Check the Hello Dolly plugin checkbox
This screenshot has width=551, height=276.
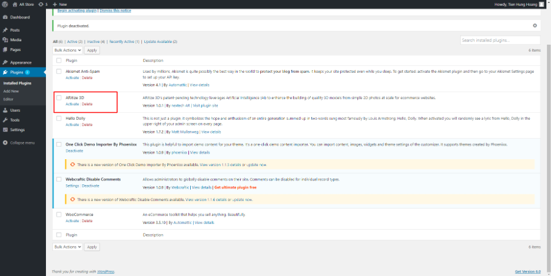tap(59, 118)
